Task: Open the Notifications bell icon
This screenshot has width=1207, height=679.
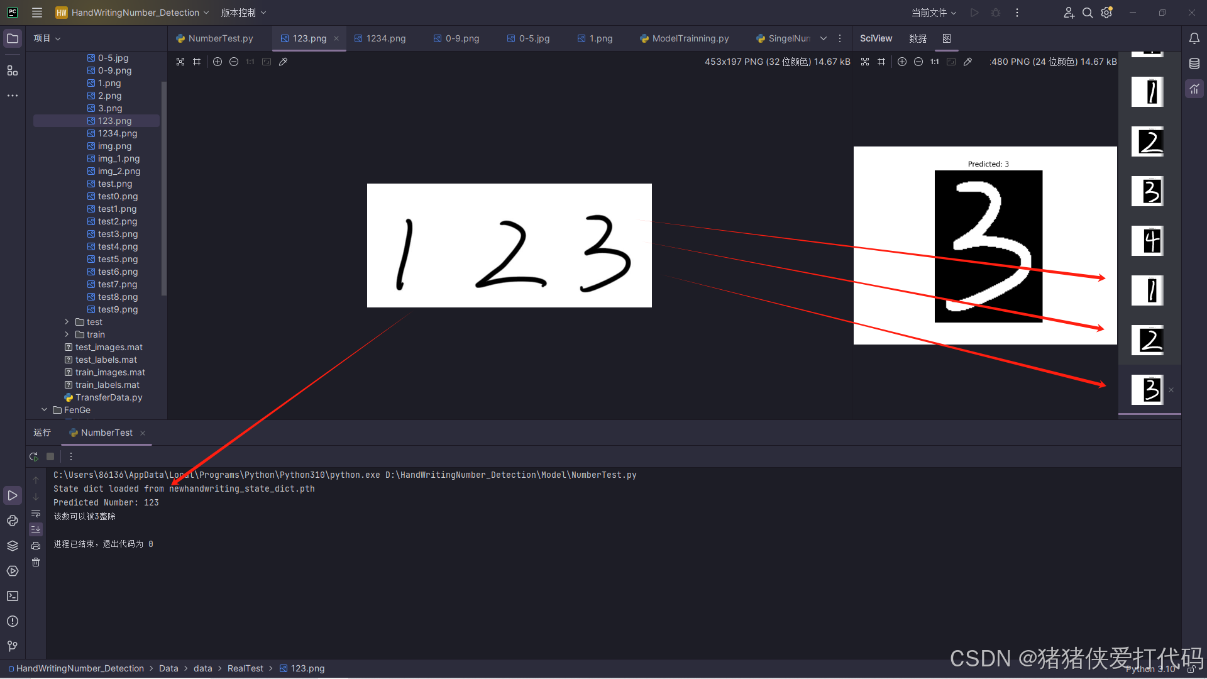Action: (1194, 38)
